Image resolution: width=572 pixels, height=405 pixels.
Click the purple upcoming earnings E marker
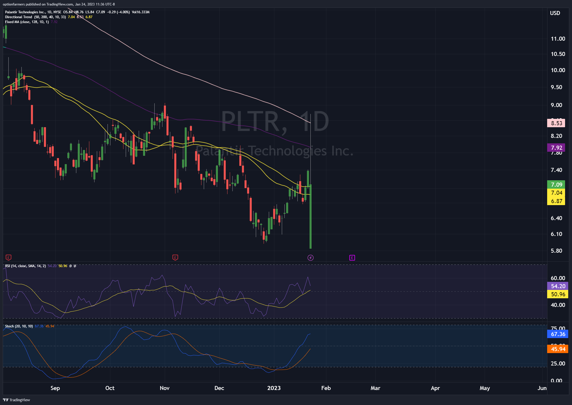pyautogui.click(x=352, y=258)
